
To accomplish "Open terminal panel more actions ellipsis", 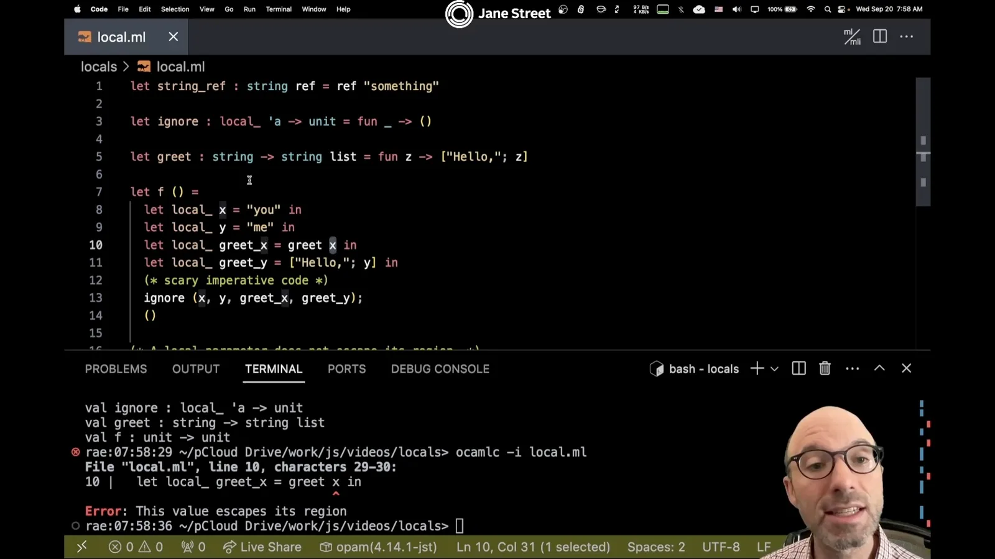I will [x=853, y=368].
